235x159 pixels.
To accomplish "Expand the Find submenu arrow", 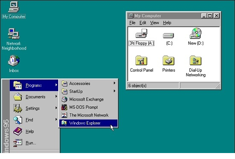I will 56,119.
